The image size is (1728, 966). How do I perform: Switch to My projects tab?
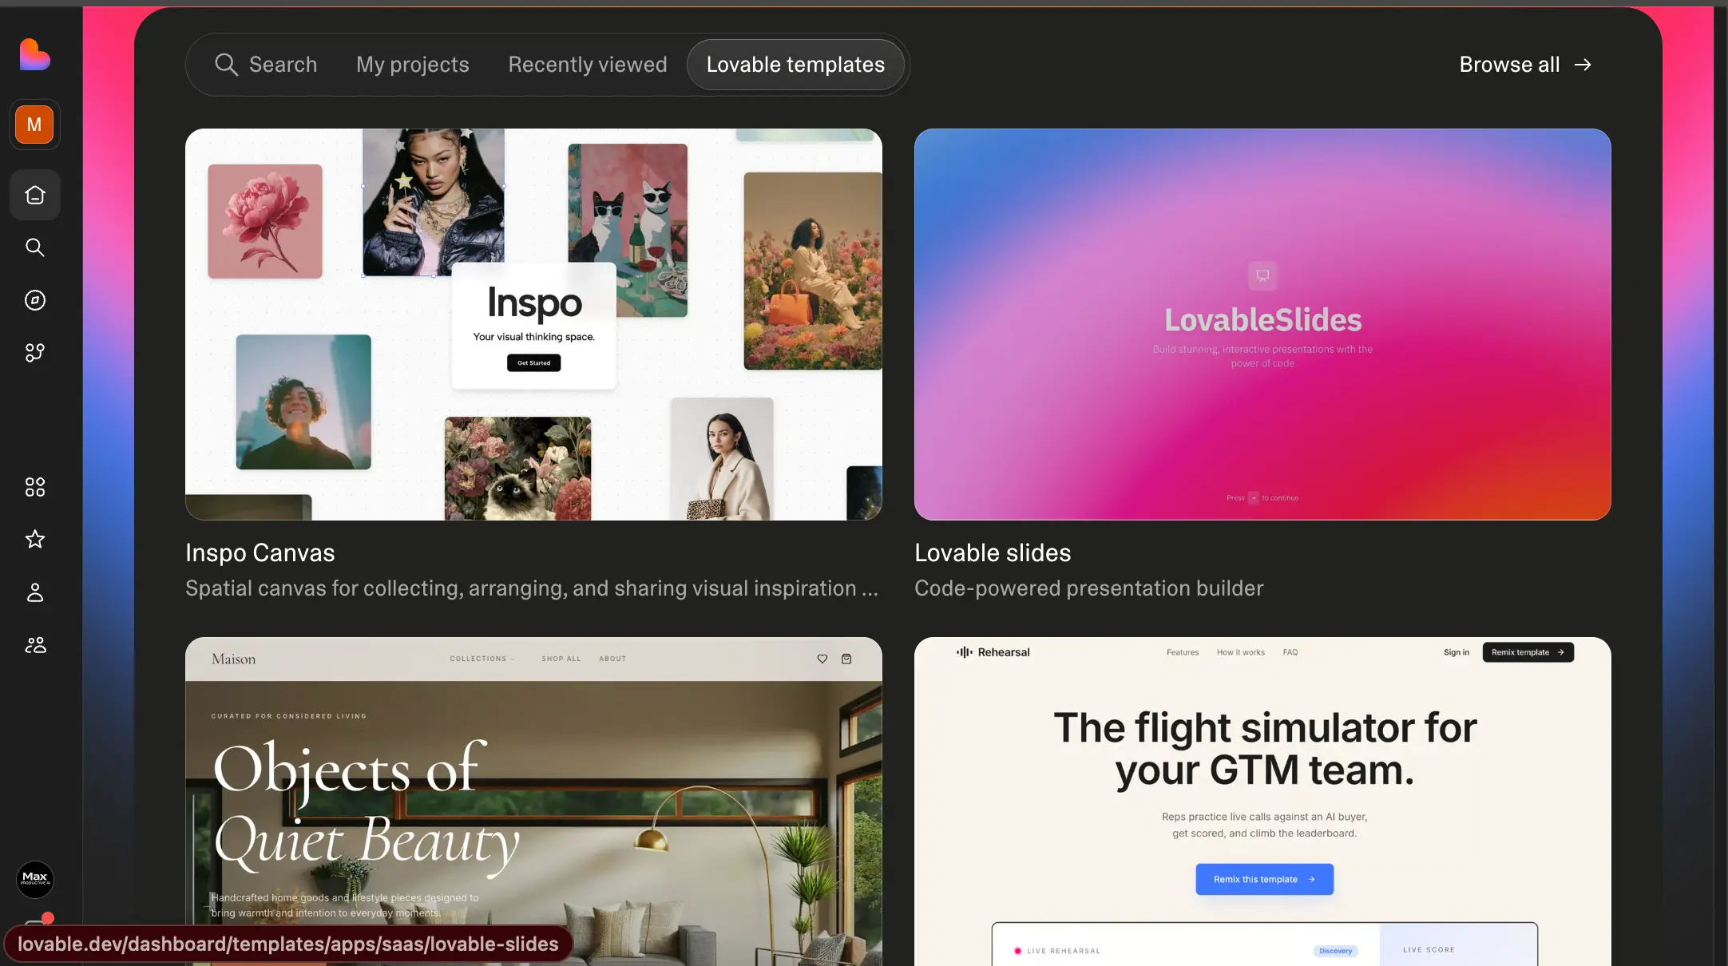coord(413,65)
